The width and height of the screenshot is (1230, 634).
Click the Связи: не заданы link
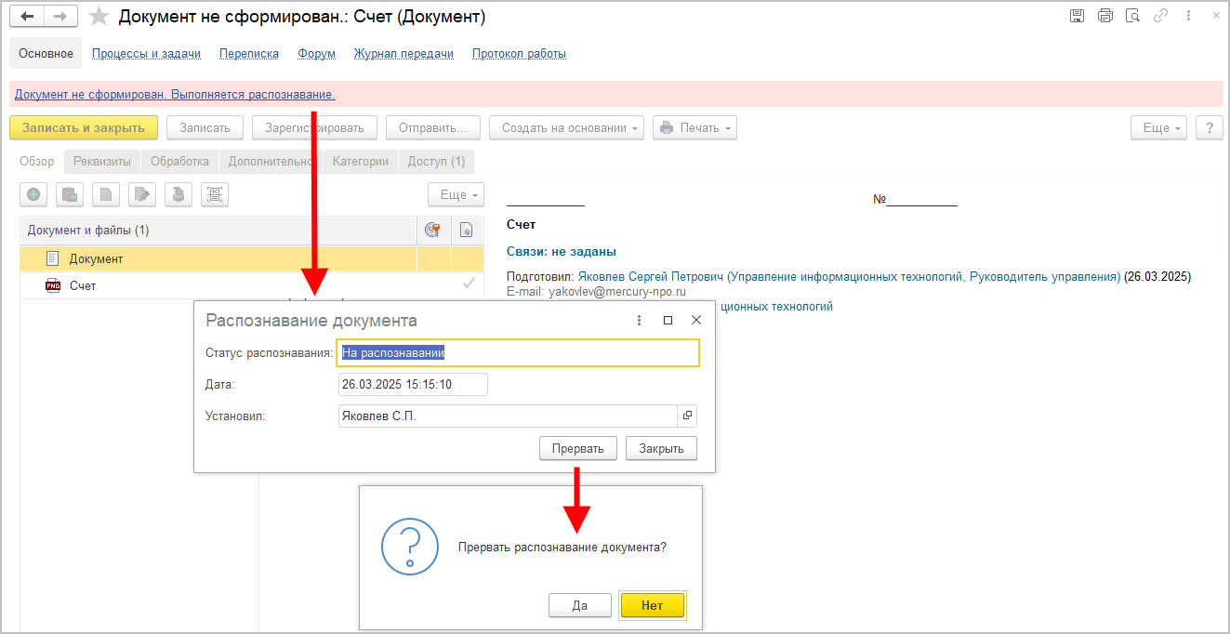point(562,251)
